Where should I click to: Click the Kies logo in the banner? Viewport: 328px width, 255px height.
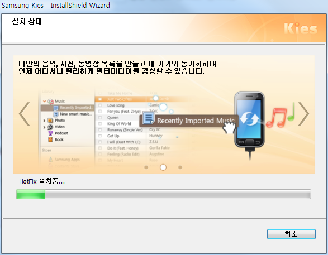[x=301, y=28]
